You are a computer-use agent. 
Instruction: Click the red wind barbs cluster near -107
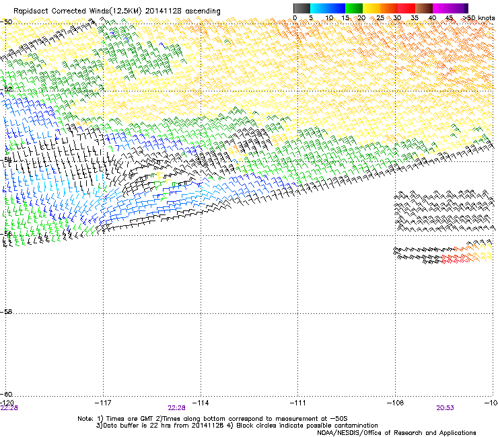click(454, 259)
